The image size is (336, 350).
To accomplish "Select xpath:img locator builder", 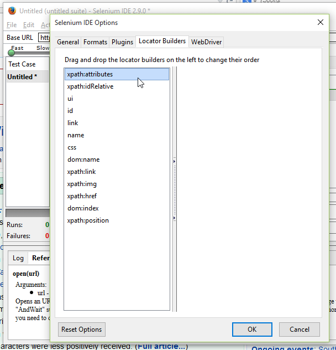I will click(117, 184).
